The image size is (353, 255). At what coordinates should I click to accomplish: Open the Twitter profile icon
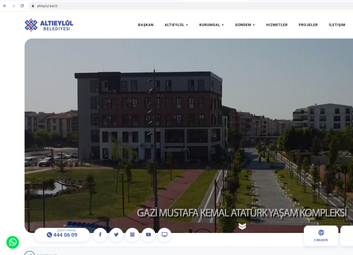116,235
